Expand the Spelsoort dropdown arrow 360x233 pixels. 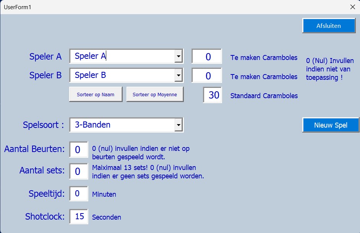coord(178,125)
